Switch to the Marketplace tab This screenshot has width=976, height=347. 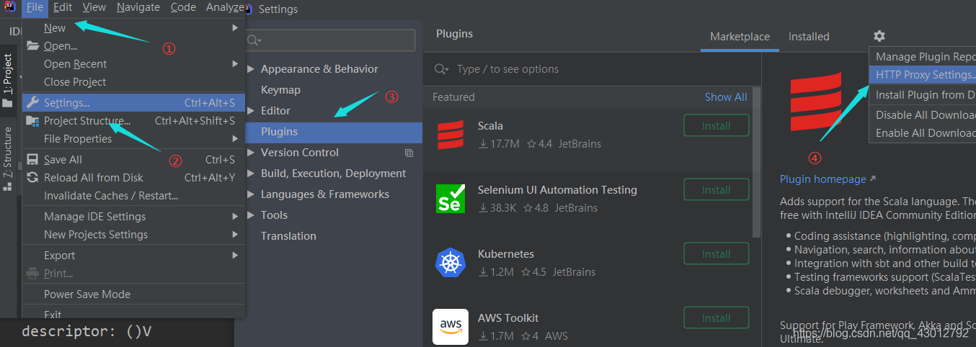tap(740, 37)
